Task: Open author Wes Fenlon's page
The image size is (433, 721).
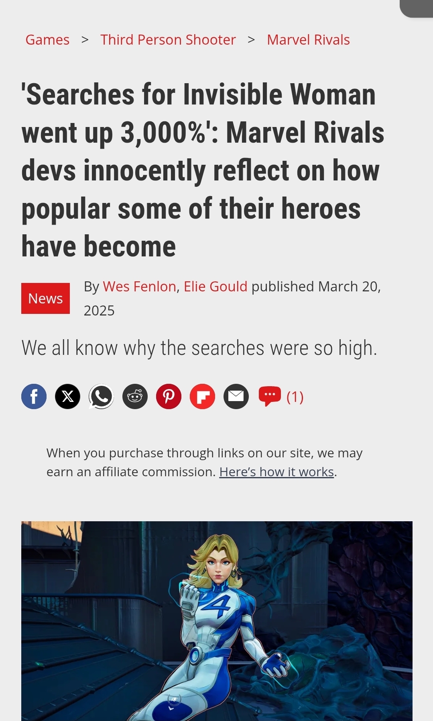Action: (140, 287)
